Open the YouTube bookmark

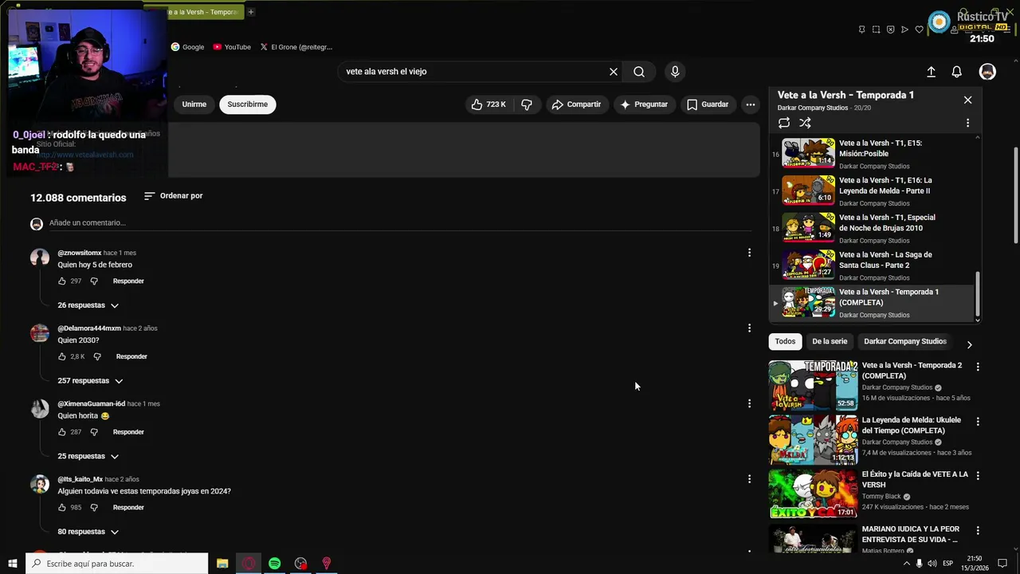tap(232, 47)
